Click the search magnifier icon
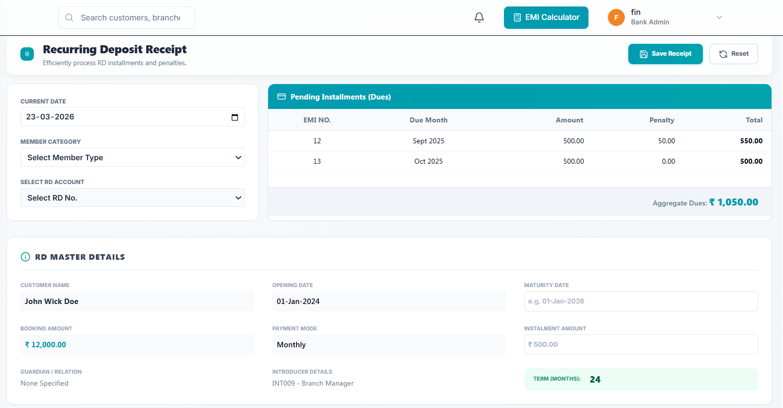The image size is (783, 408). pos(70,17)
